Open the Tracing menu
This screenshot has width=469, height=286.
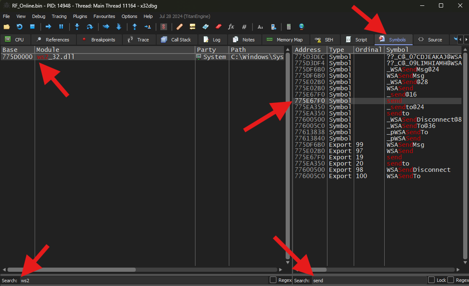tap(59, 16)
